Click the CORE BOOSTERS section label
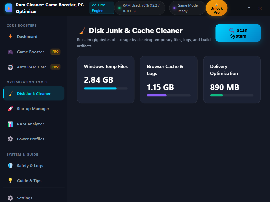270x202 pixels. click(x=22, y=26)
